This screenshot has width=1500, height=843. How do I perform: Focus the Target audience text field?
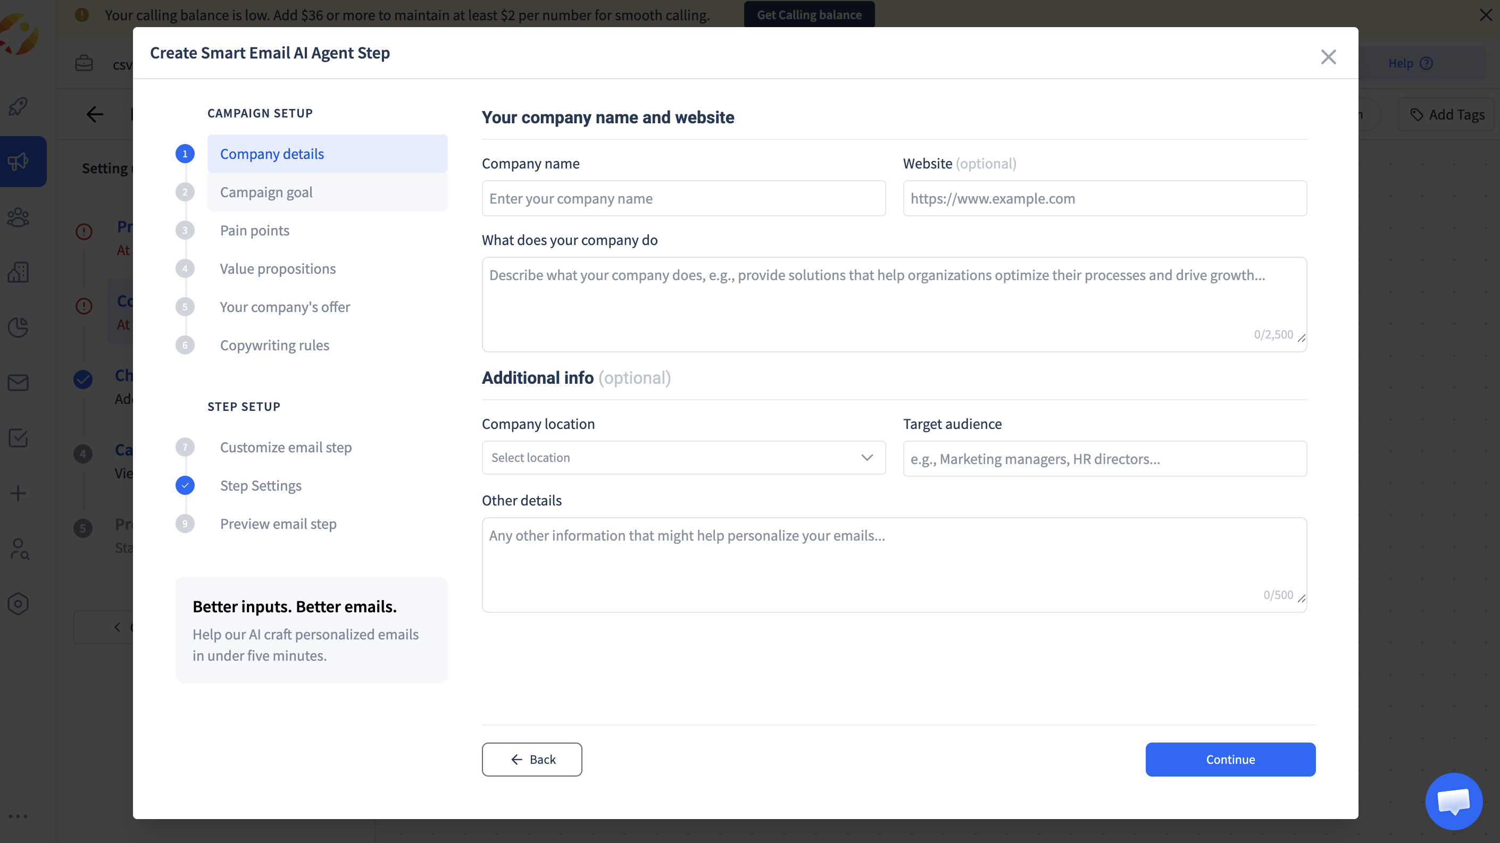[1104, 459]
